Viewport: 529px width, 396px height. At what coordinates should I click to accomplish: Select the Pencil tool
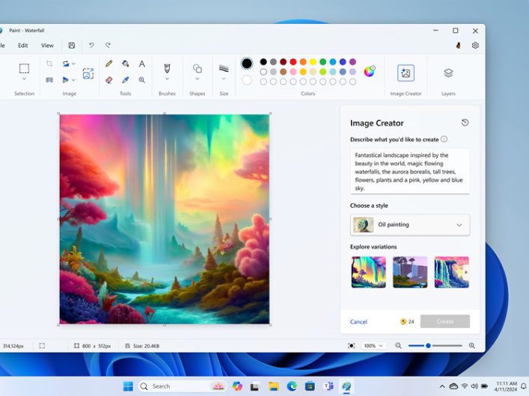point(109,64)
